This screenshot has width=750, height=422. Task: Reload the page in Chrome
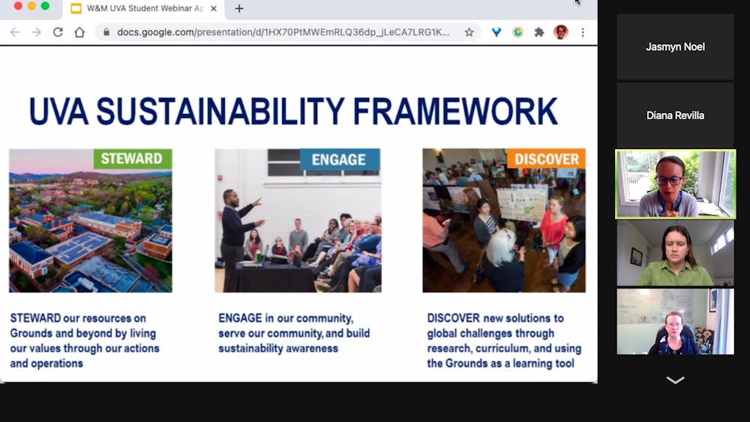pos(58,32)
